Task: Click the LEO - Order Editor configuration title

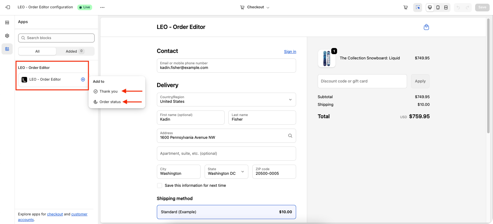Action: coord(45,7)
